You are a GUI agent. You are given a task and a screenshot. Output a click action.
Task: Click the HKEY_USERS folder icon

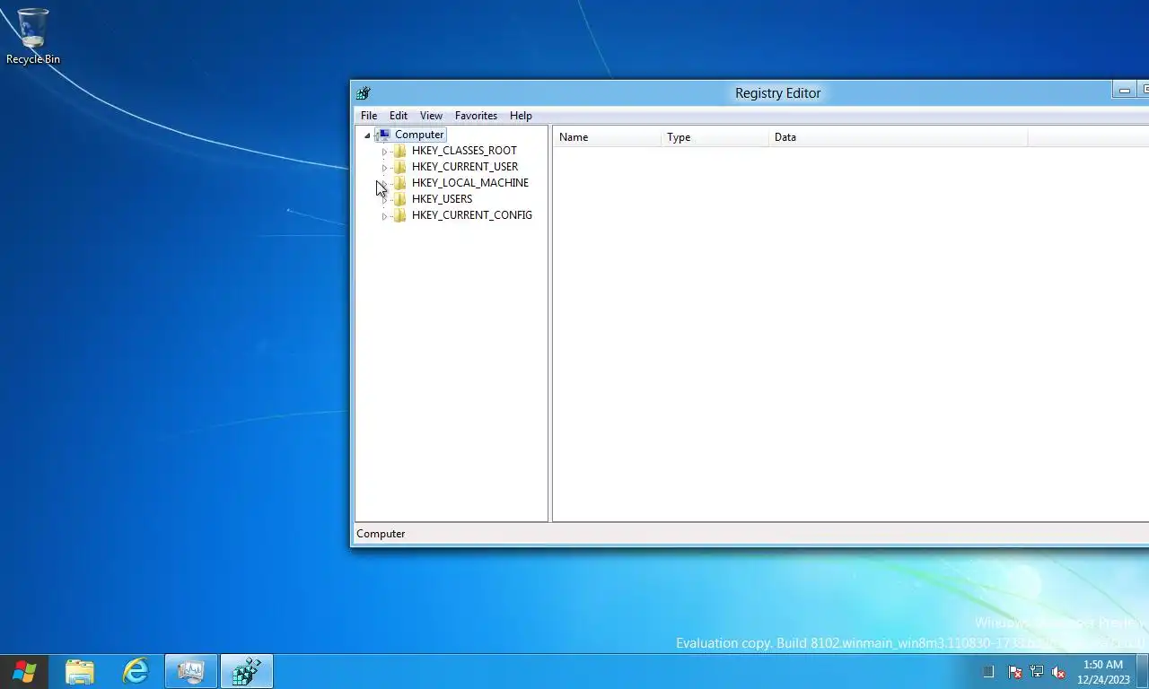(400, 199)
